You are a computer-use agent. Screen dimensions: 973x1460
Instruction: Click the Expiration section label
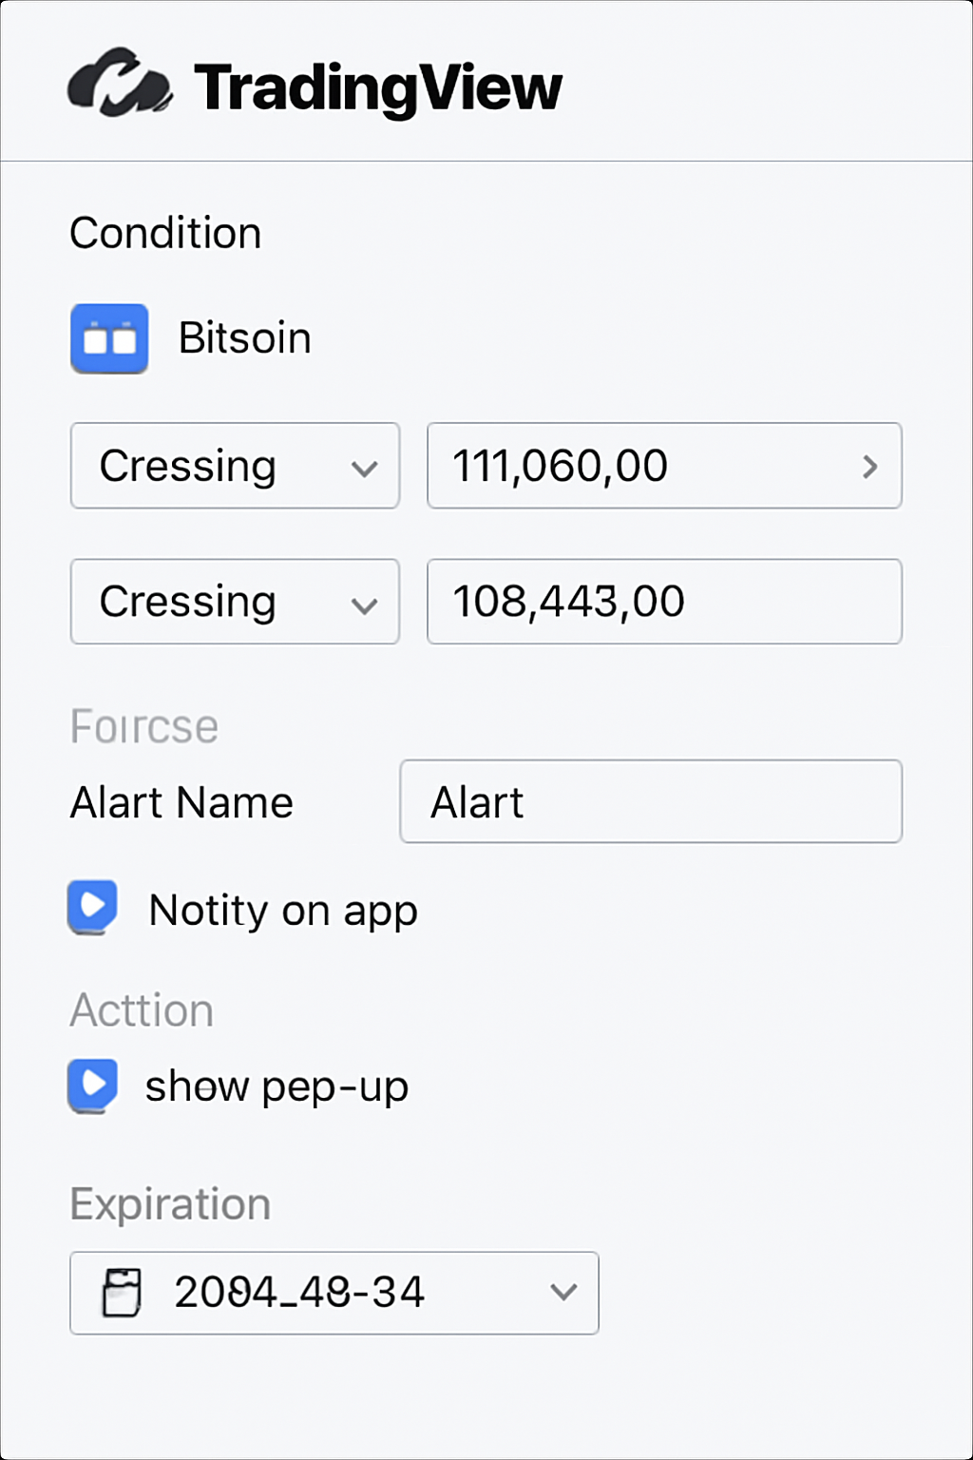coord(170,1204)
